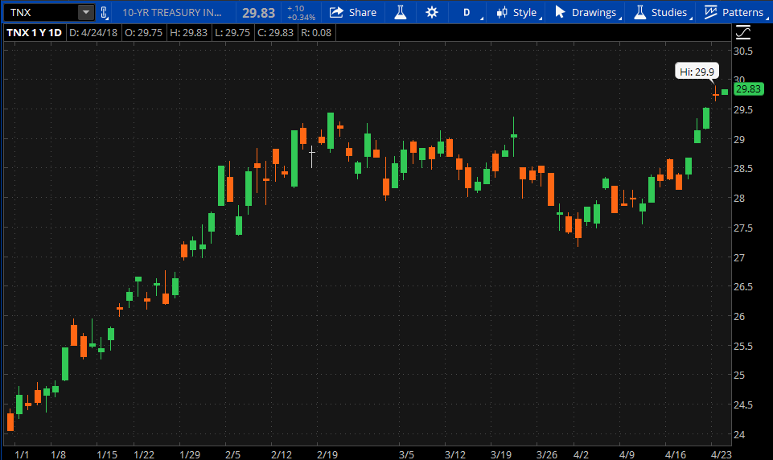This screenshot has width=773, height=460.
Task: Select the Drawings cursor pointer icon
Action: pyautogui.click(x=560, y=12)
